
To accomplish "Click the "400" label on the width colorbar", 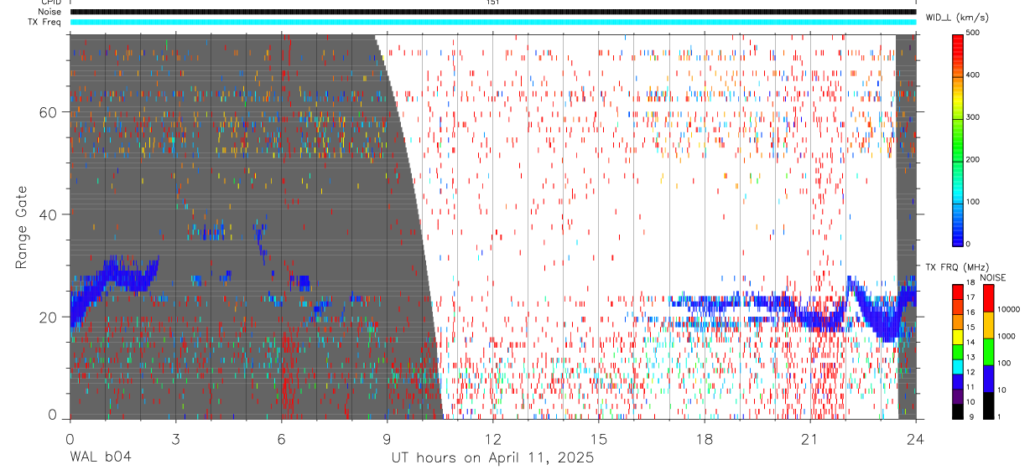I will [973, 75].
